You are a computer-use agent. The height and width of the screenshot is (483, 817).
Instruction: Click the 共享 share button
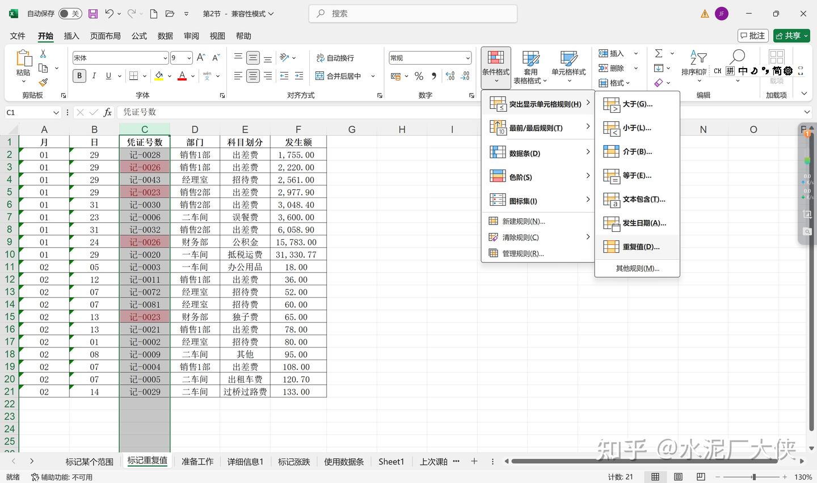pos(791,36)
